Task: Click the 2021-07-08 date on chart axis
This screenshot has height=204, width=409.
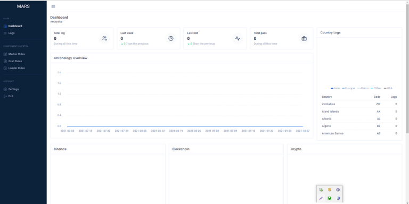Action: pos(67,131)
